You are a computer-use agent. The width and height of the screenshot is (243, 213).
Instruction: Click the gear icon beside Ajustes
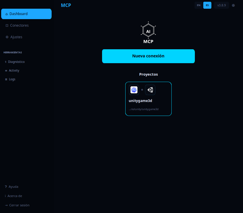pos(7,37)
